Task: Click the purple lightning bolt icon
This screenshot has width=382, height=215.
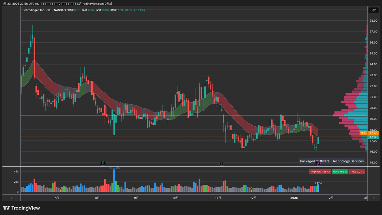Action: point(318,163)
